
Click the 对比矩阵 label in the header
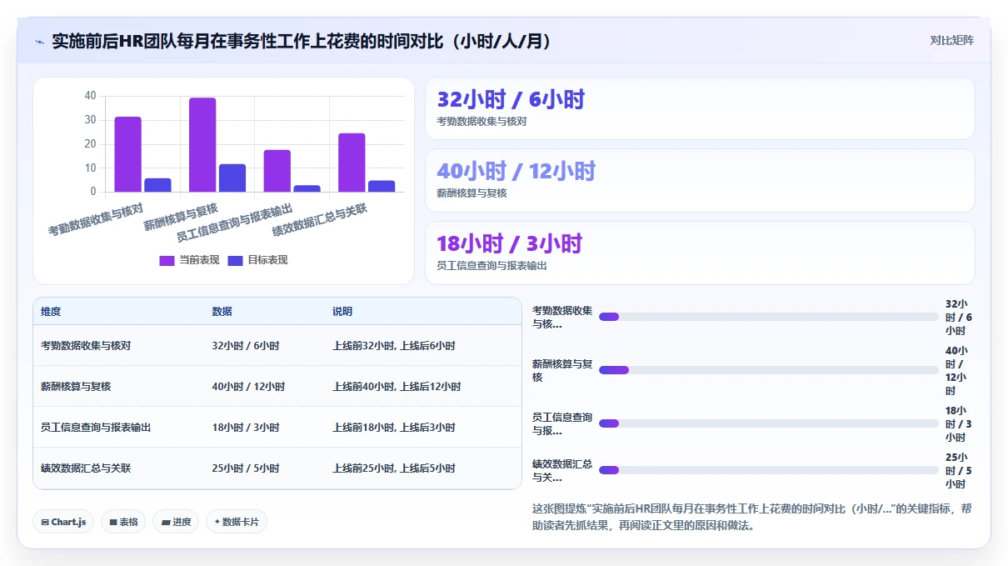click(x=952, y=40)
